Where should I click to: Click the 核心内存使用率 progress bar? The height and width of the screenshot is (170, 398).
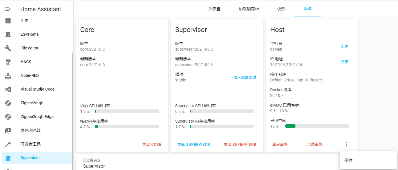coord(127,127)
